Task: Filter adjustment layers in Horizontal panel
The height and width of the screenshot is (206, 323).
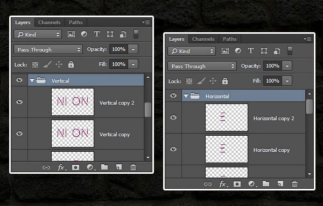Action: coord(238,50)
